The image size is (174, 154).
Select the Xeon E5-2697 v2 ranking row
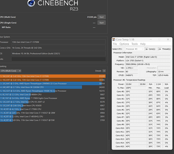53,102
